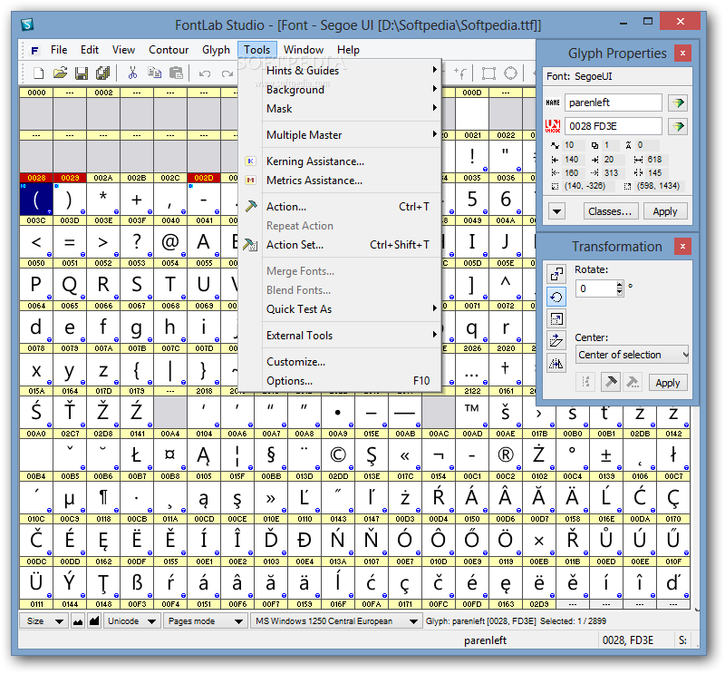The width and height of the screenshot is (725, 674).
Task: Click the FontLab F document icon in menu bar
Action: point(34,50)
